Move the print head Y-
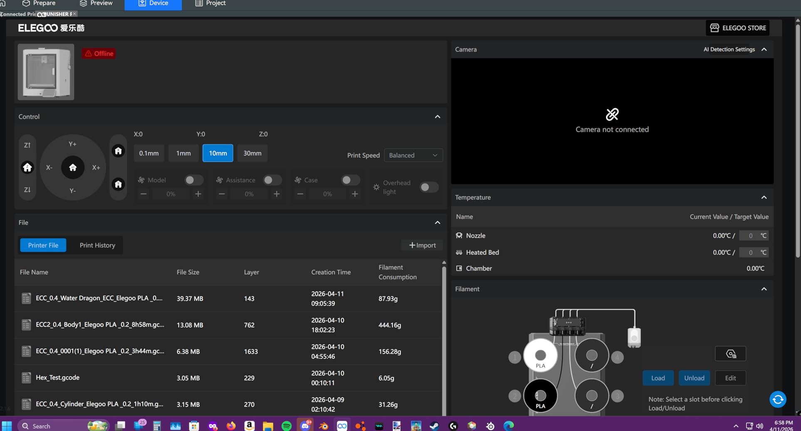The height and width of the screenshot is (431, 801). tap(72, 191)
